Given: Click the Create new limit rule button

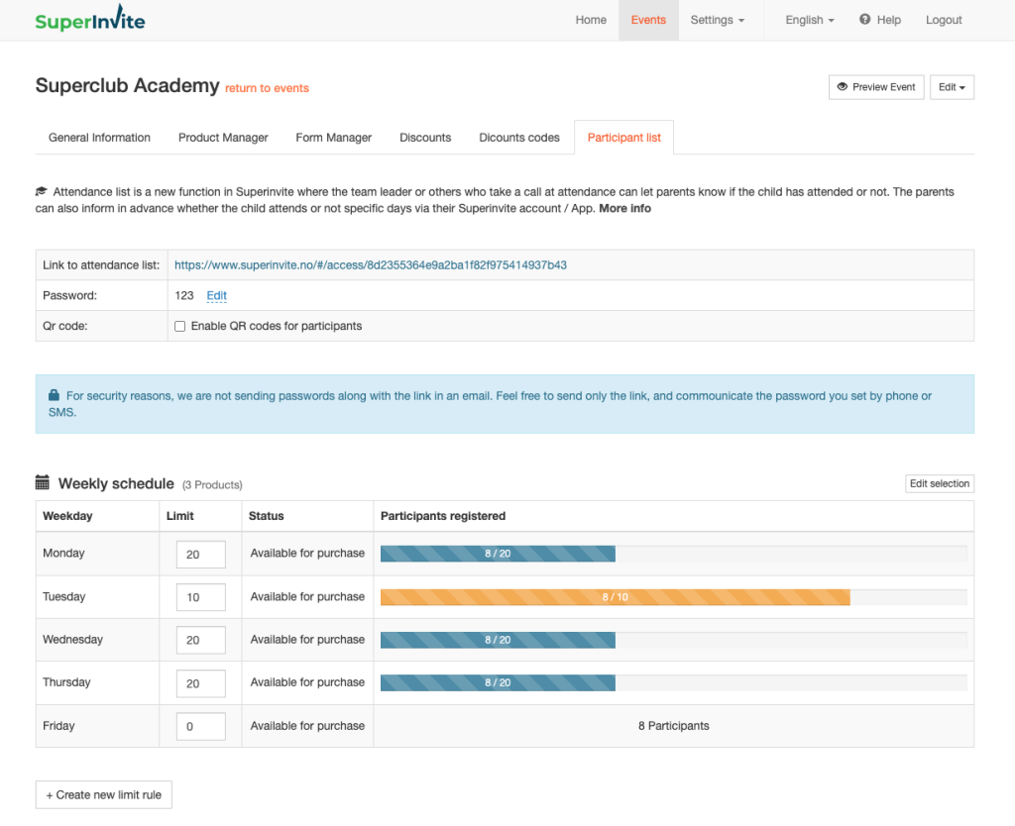Looking at the screenshot, I should pyautogui.click(x=104, y=794).
